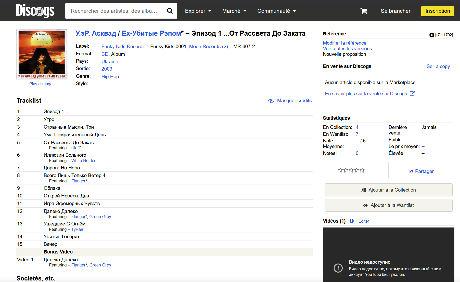460x282 pixels.
Task: Open artist У.эР. Асквад link
Action: click(96, 33)
